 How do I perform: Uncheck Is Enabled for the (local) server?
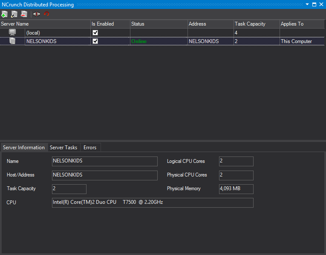pyautogui.click(x=95, y=33)
